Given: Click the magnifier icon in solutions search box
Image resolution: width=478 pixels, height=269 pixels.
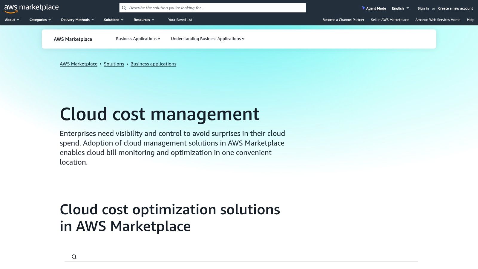Looking at the screenshot, I should click(73, 256).
